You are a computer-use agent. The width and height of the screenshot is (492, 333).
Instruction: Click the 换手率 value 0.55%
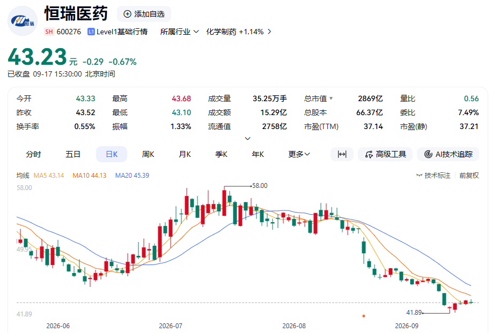pos(85,126)
